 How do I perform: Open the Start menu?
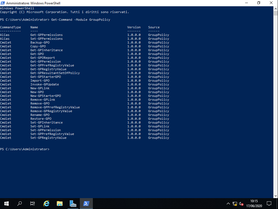coord(6,203)
